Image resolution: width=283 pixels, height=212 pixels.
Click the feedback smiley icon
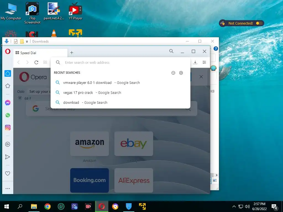pos(173,73)
